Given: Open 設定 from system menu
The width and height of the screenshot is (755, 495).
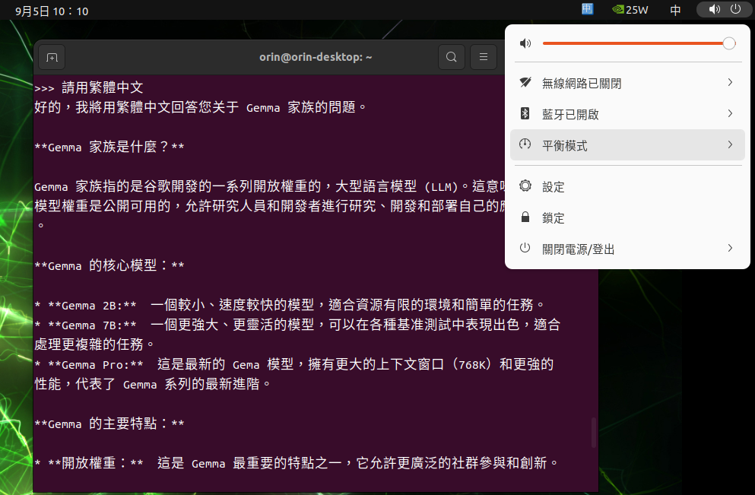Looking at the screenshot, I should coord(627,186).
